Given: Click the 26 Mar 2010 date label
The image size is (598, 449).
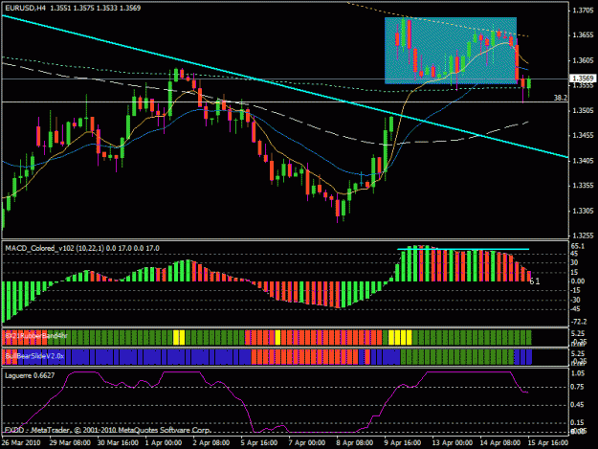Looking at the screenshot, I should [x=21, y=442].
